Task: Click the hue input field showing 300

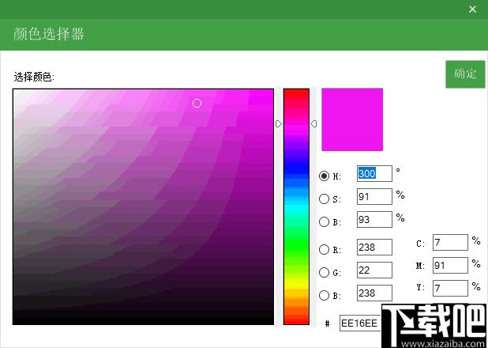Action: pyautogui.click(x=374, y=173)
